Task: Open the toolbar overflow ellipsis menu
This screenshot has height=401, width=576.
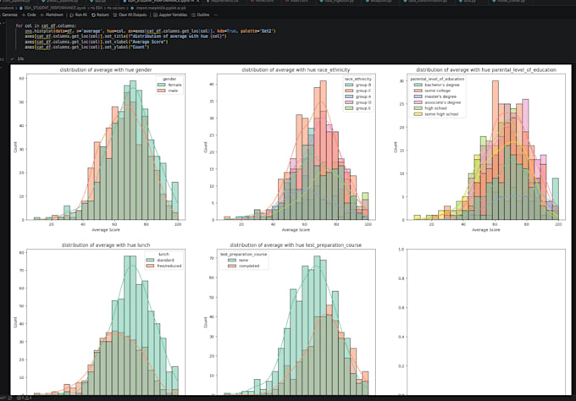Action: 216,15
